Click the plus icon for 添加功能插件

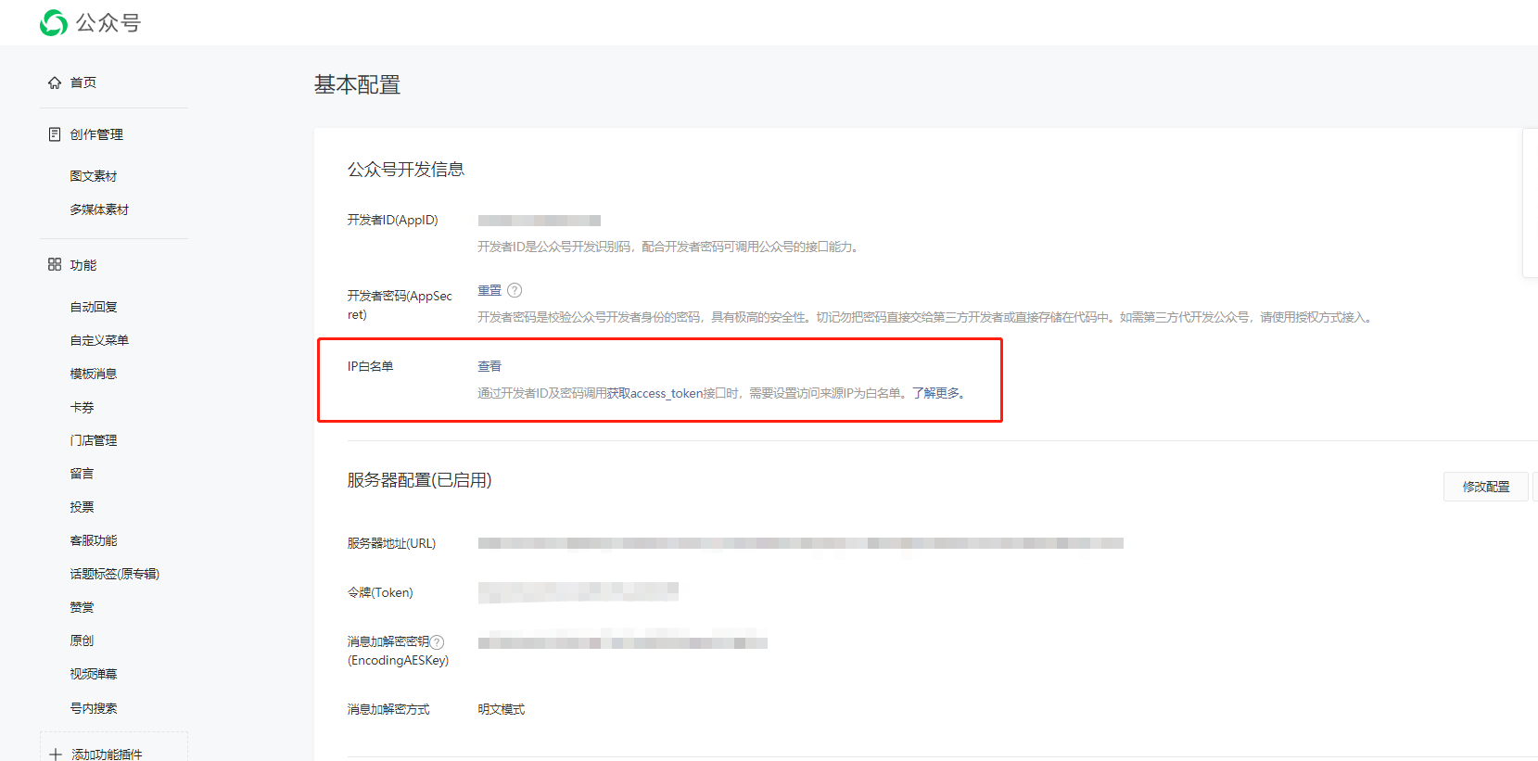coord(56,755)
